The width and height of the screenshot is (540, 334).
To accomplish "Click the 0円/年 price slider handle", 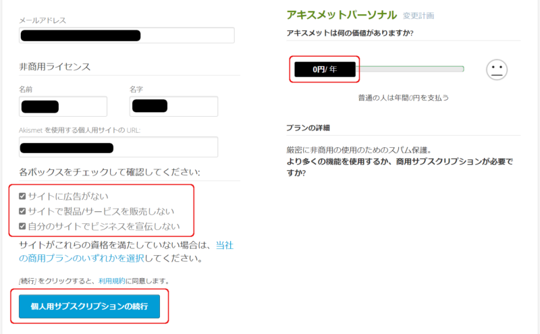I will pos(325,69).
